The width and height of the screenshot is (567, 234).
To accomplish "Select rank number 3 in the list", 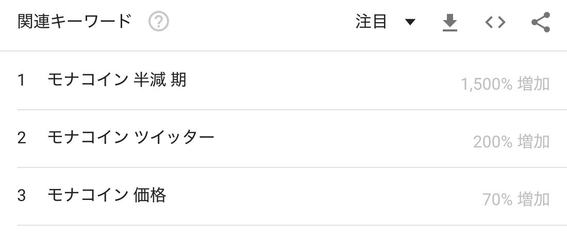I will coord(21,196).
